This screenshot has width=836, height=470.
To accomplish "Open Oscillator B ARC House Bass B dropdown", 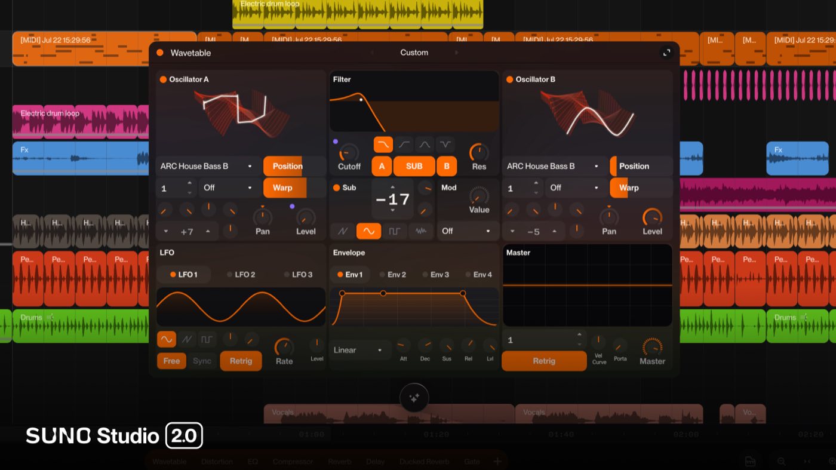I will point(555,166).
